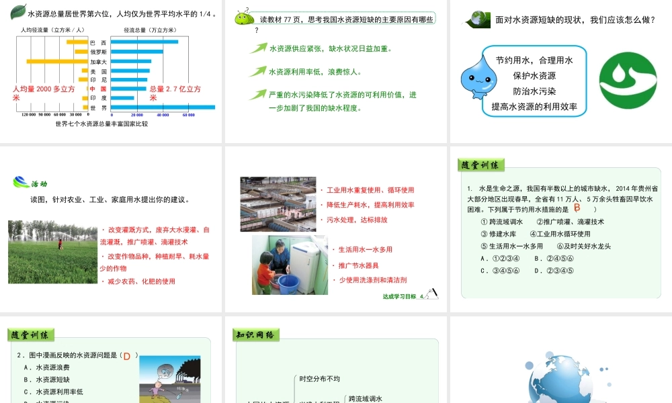Click the green arrow beside 水资源利用率低
The height and width of the screenshot is (403, 672).
pyautogui.click(x=259, y=71)
